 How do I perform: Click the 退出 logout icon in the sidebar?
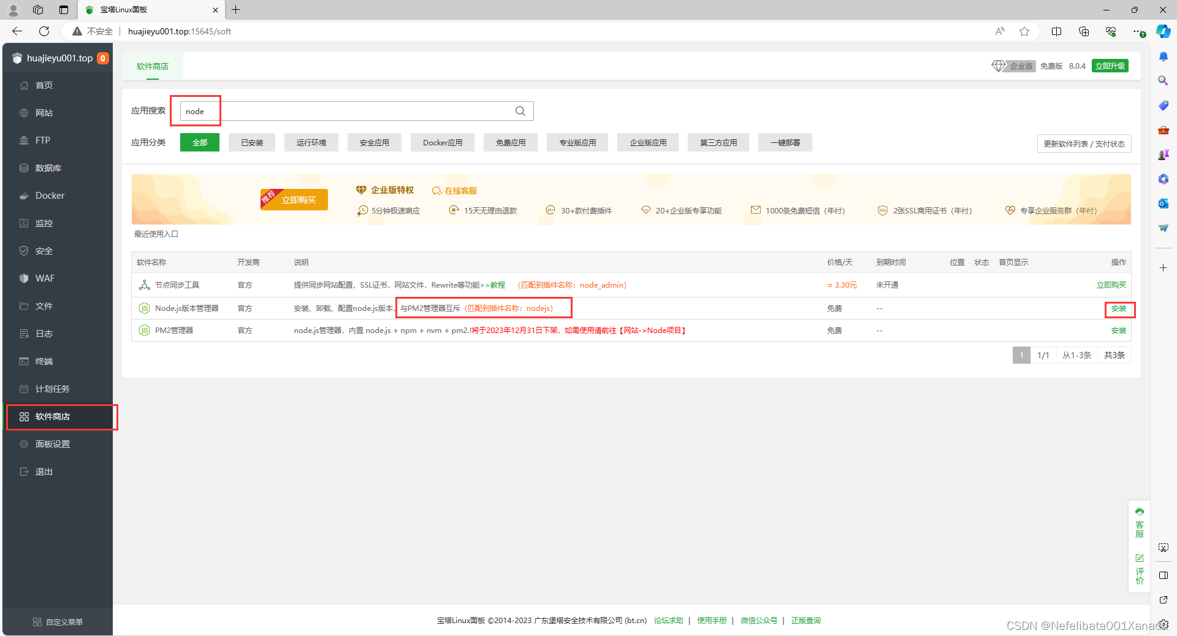click(x=24, y=472)
